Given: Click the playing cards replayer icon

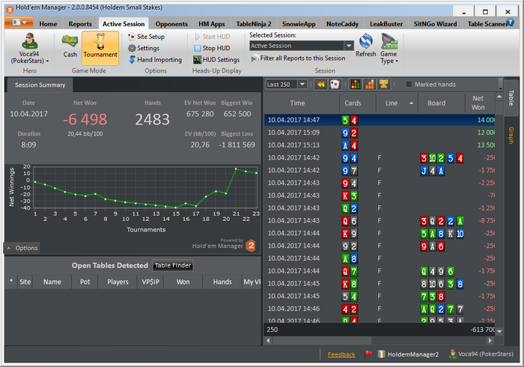Looking at the screenshot, I should 335,84.
